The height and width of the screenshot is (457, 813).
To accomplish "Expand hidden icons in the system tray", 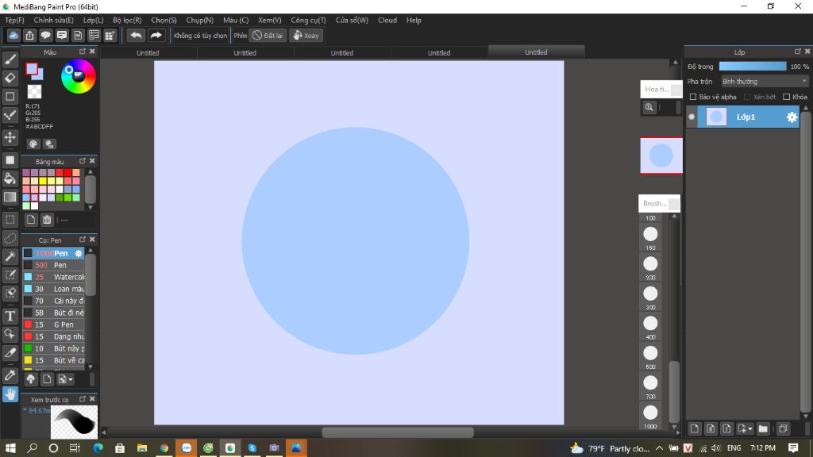I will [x=657, y=448].
